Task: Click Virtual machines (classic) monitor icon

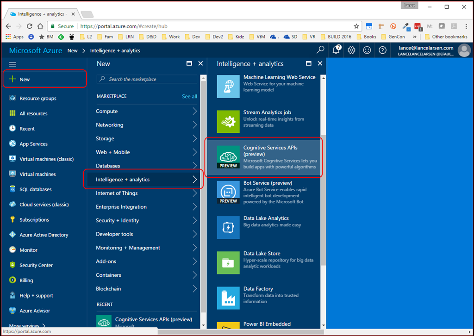Action: coord(12,159)
